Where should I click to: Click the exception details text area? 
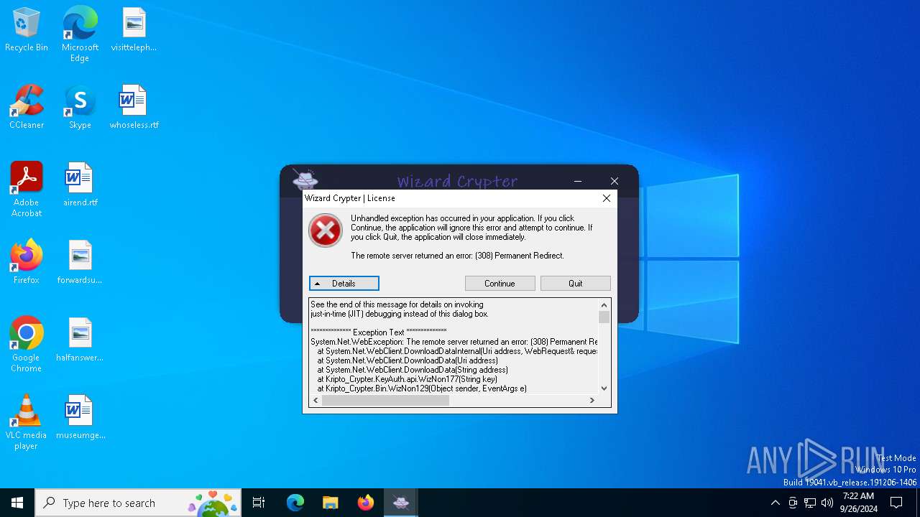[x=454, y=346]
